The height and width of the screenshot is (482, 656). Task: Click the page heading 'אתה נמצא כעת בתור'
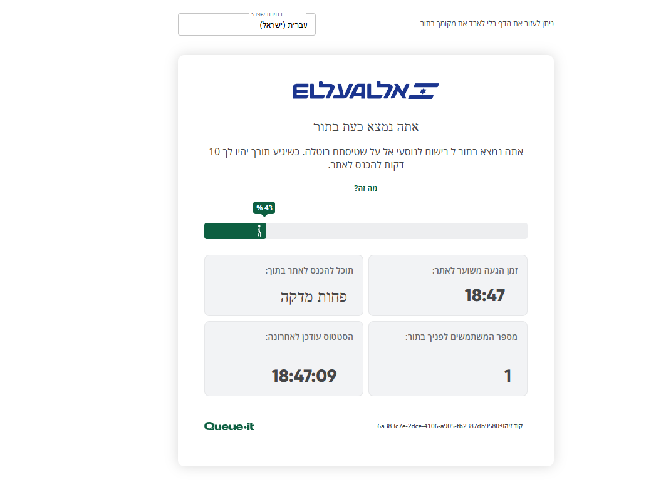[365, 126]
